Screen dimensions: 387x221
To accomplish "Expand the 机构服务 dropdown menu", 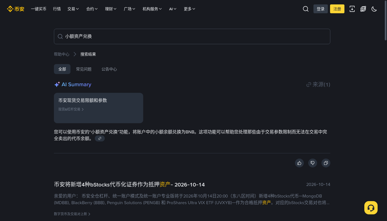I will click(x=152, y=9).
